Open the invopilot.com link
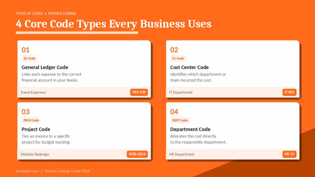The height and width of the screenshot is (177, 315). click(x=27, y=171)
